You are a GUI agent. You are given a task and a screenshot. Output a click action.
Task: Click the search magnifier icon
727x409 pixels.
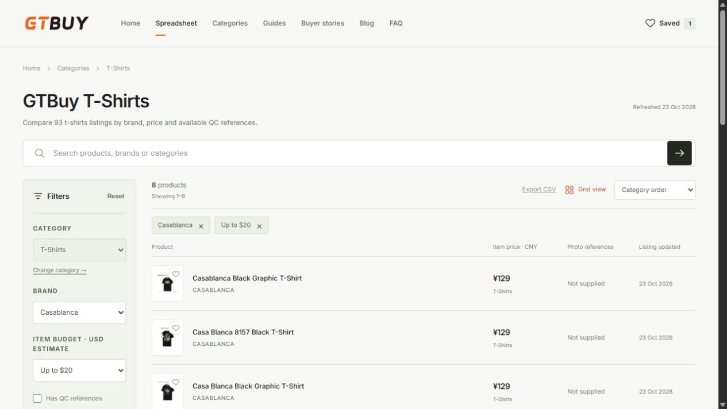click(x=40, y=153)
